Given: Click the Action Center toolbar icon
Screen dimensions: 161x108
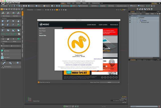Looking at the screenshot, I should click(66, 6).
